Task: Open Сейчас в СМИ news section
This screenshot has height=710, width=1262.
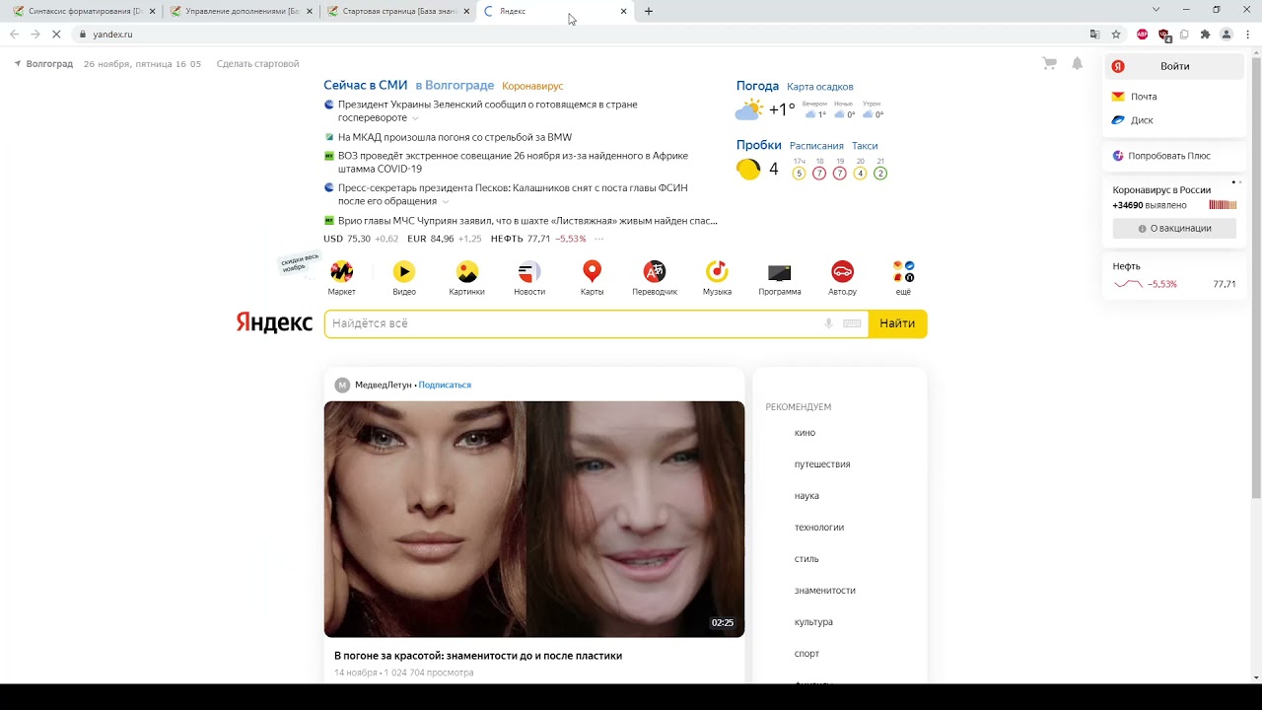Action: click(x=366, y=86)
